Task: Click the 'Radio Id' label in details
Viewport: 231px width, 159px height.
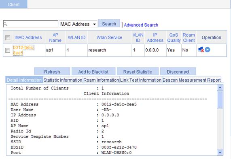Action: coord(21,131)
